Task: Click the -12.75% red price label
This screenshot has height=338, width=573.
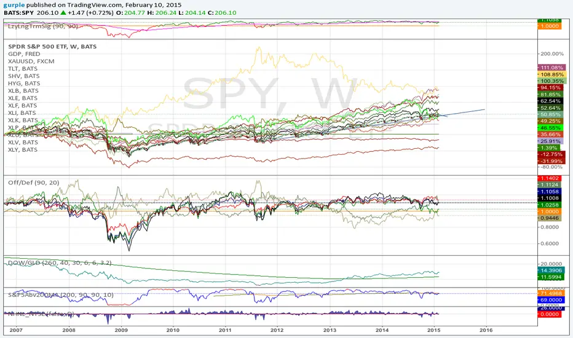Action: pos(551,155)
